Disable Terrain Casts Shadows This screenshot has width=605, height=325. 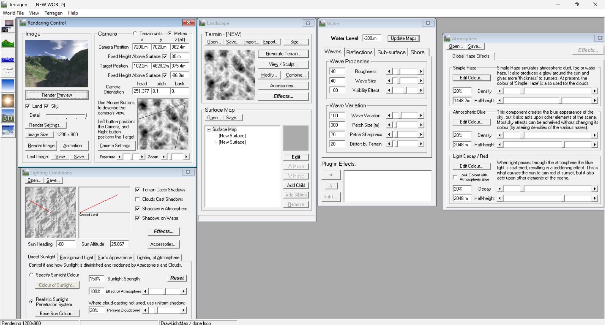click(137, 190)
